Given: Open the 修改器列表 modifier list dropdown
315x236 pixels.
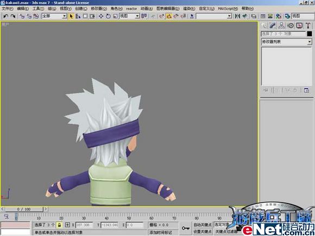Looking at the screenshot, I should pyautogui.click(x=286, y=42).
